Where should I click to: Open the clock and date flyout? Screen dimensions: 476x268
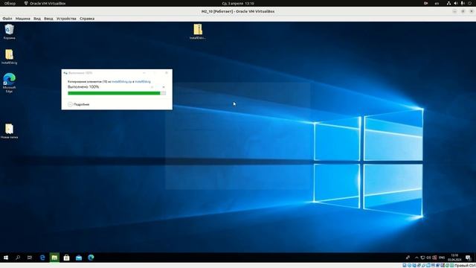tap(454, 258)
